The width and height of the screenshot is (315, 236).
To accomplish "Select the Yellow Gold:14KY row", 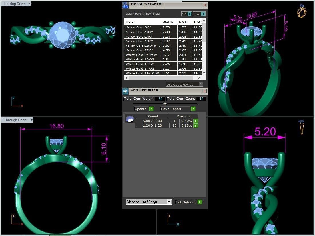I will 163,36.
